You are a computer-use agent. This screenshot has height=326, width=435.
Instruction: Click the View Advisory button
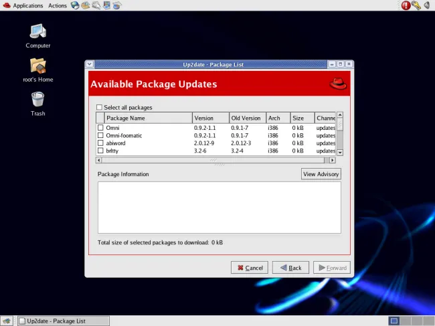coord(321,174)
